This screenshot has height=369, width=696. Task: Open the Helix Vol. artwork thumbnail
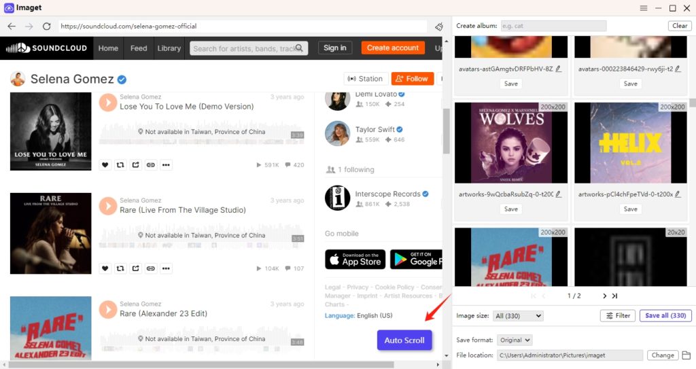[x=630, y=143]
